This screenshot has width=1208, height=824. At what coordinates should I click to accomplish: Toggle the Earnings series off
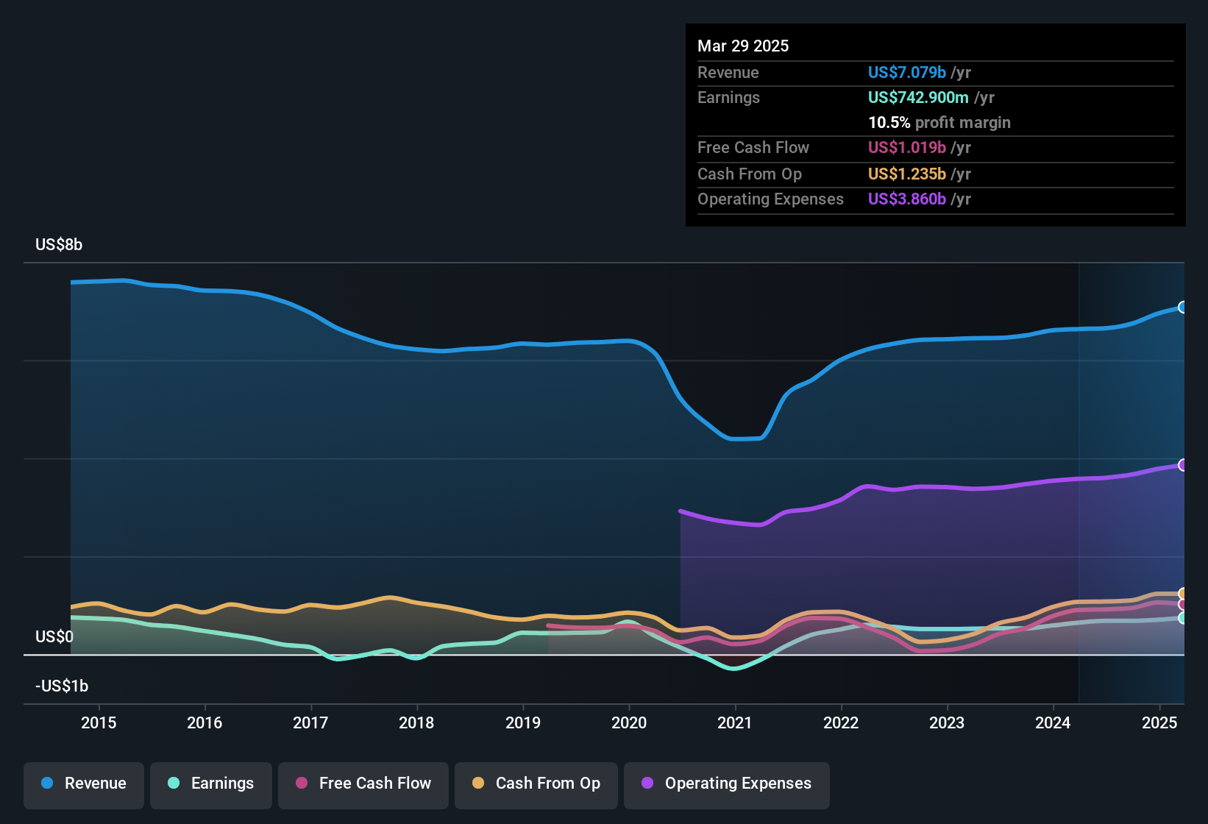211,784
